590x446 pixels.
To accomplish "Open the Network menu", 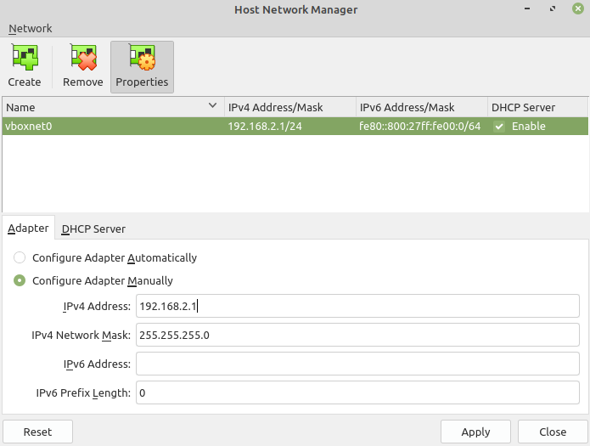I will [30, 28].
